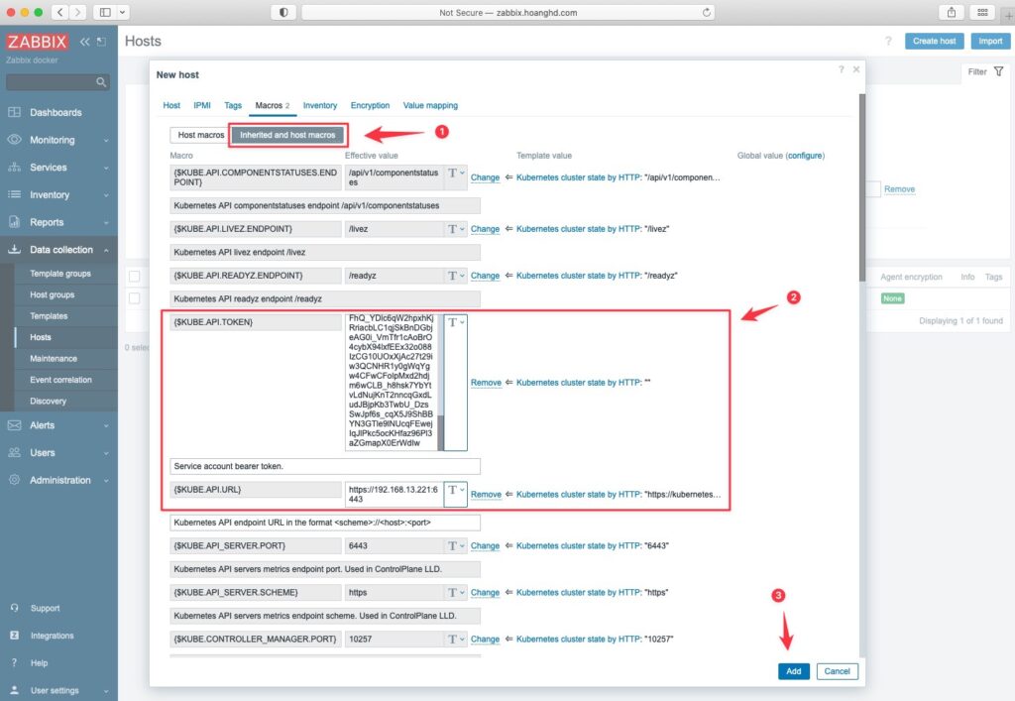The image size is (1015, 701).
Task: Collapse the Data collection menu chevron
Action: 106,250
